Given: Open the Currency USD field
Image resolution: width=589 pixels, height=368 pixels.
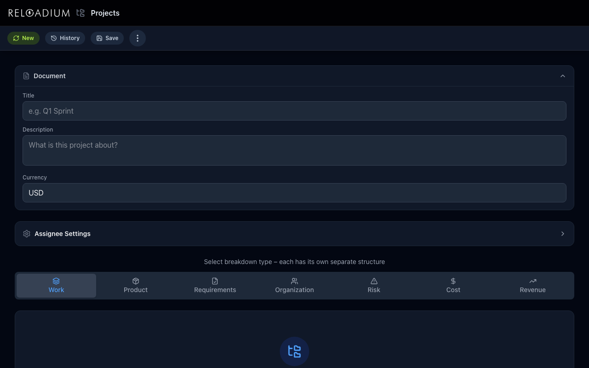Looking at the screenshot, I should click(294, 193).
